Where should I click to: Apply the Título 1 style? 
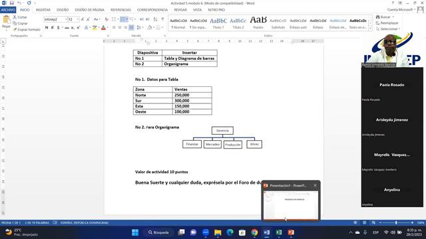click(x=218, y=24)
